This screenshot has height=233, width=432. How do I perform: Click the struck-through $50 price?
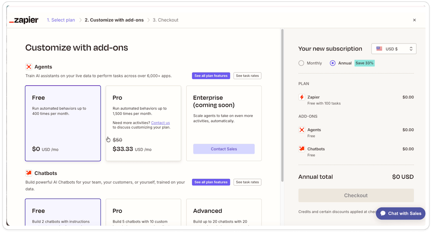click(x=118, y=140)
